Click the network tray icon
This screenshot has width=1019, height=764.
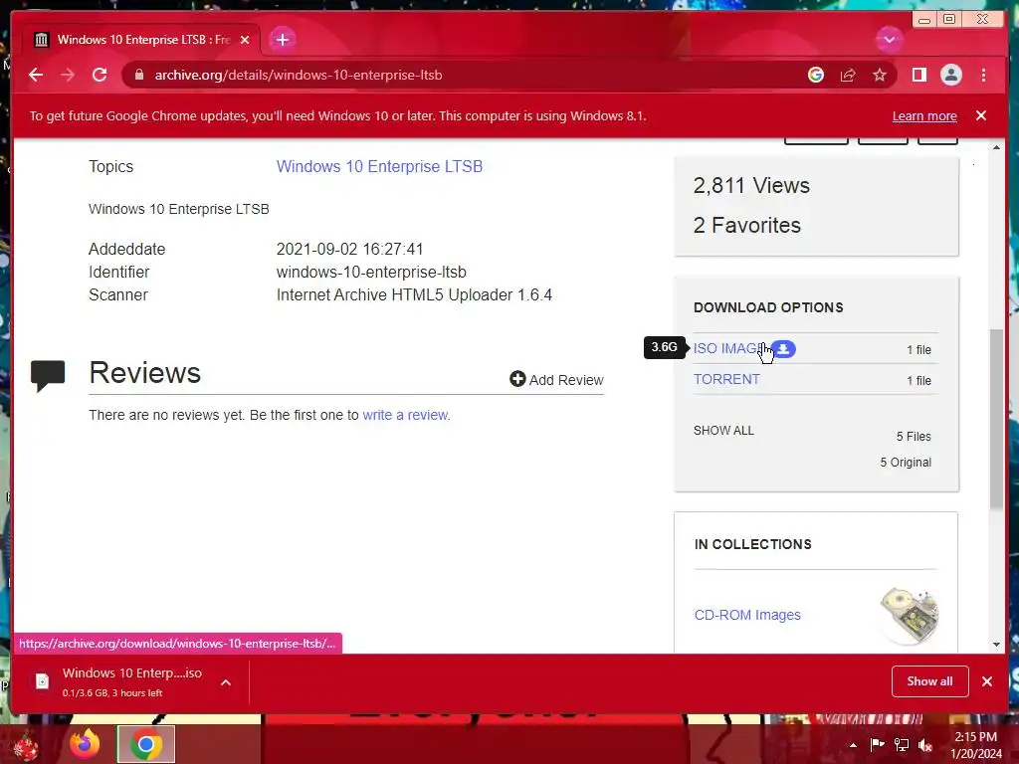click(901, 745)
